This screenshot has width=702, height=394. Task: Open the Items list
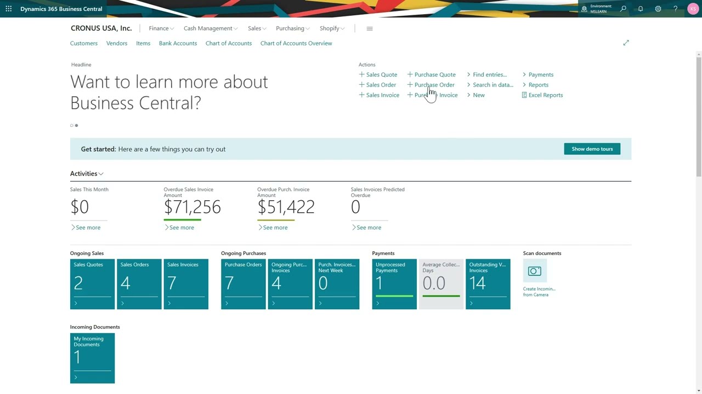tap(143, 43)
